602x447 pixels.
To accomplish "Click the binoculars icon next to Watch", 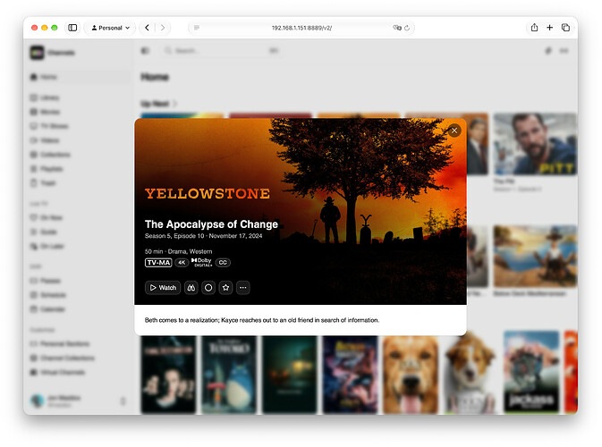I will click(x=191, y=287).
